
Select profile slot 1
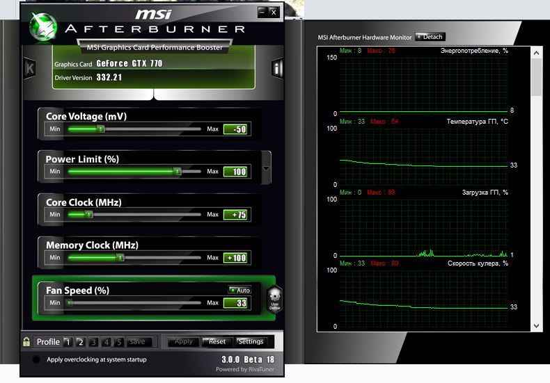coord(68,342)
